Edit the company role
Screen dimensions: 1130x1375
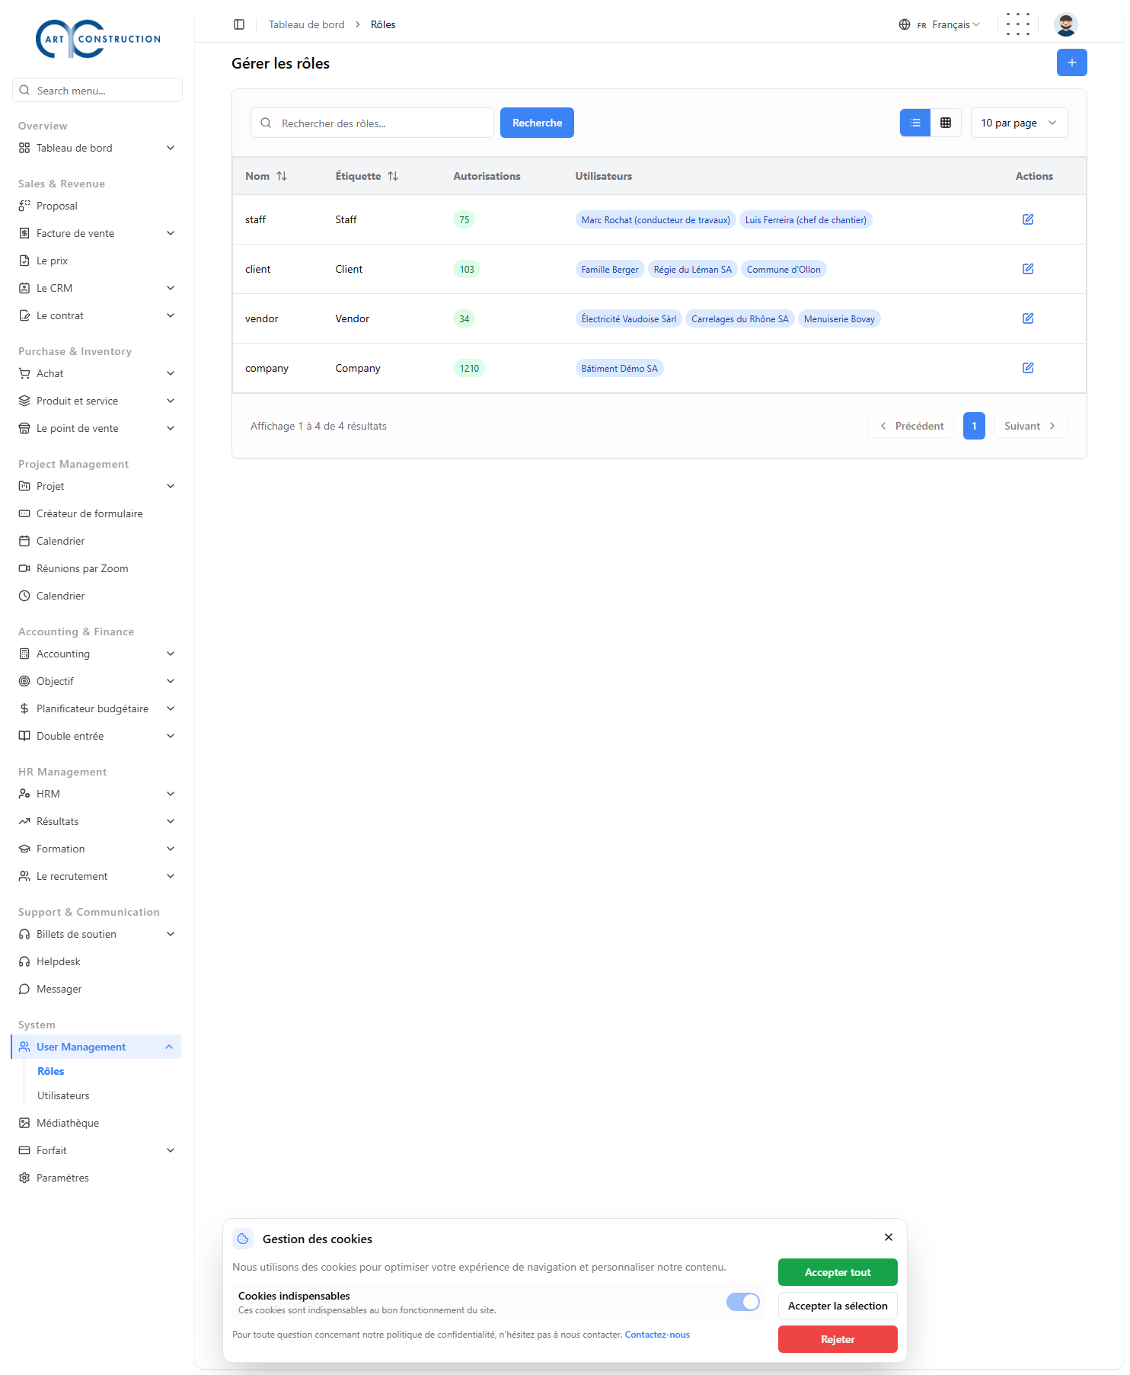click(x=1028, y=368)
